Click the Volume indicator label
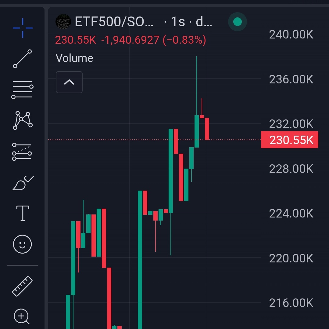The image size is (329, 329). pos(74,58)
